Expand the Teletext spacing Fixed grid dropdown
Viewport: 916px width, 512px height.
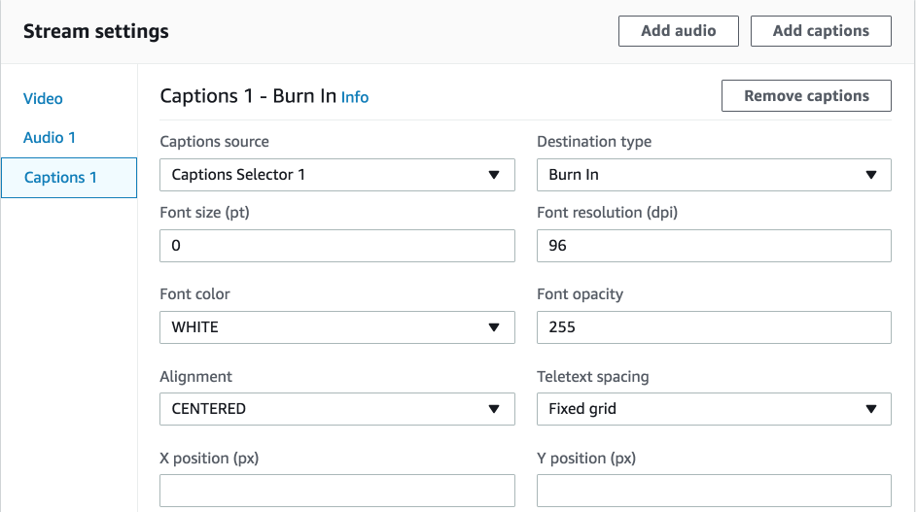[x=714, y=409]
